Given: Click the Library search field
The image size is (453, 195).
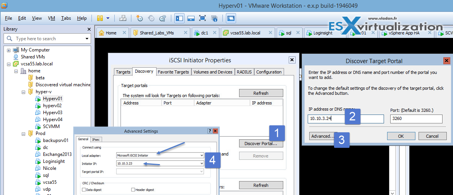Looking at the screenshot, I should pos(47,39).
